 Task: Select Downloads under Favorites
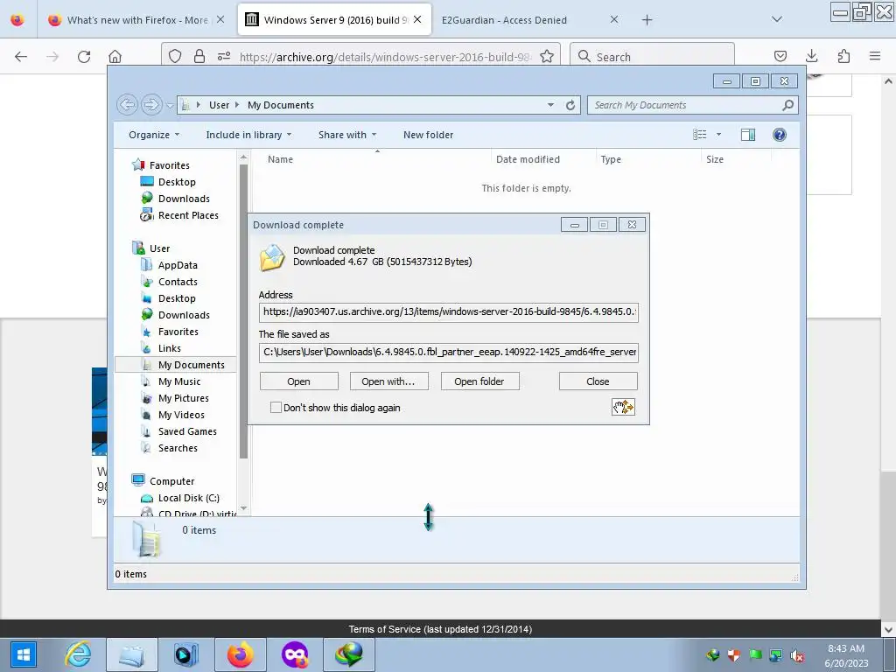tap(184, 199)
